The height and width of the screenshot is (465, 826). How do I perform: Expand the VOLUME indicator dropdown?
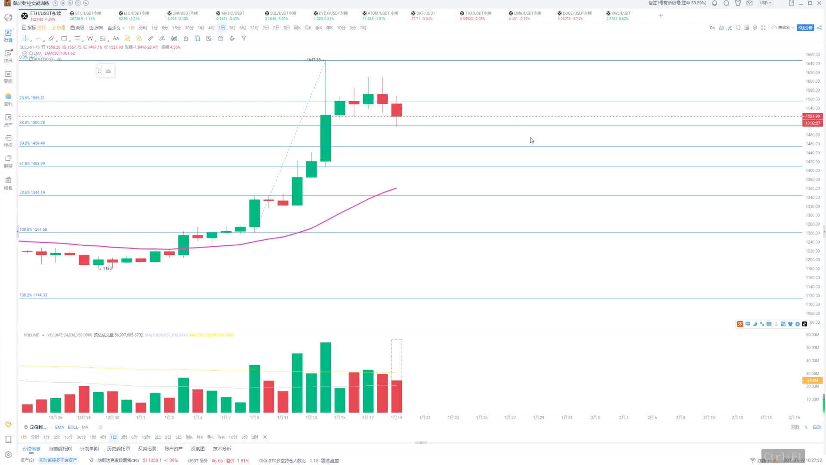tap(43, 335)
